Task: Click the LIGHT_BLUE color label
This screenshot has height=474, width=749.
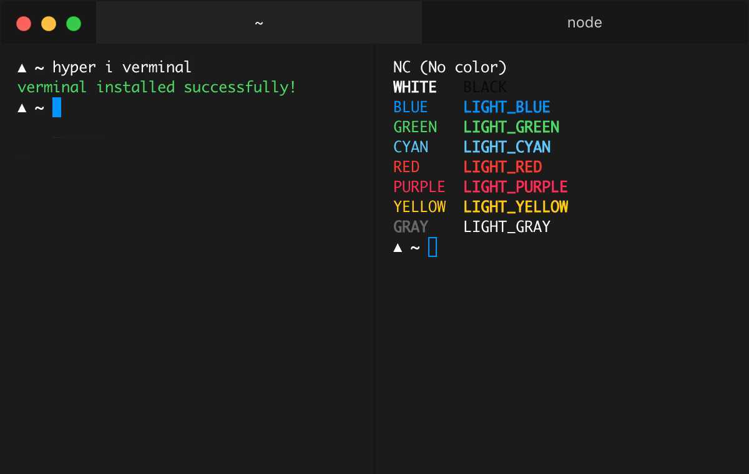Action: 507,107
